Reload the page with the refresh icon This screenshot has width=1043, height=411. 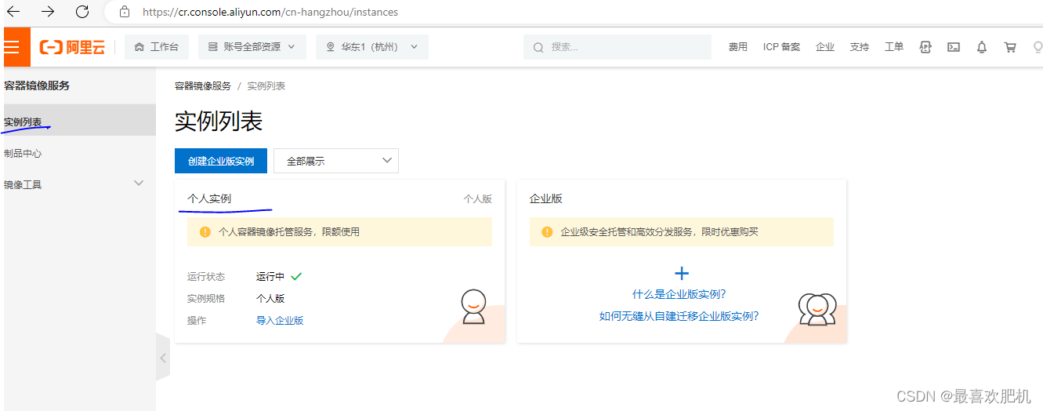(82, 11)
